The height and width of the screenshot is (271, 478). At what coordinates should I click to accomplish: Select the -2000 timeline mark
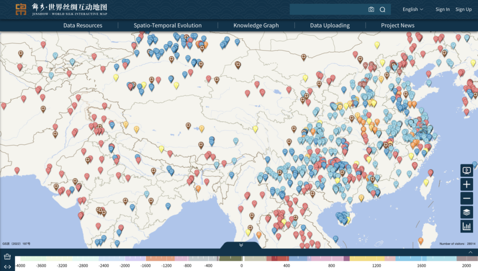124,266
